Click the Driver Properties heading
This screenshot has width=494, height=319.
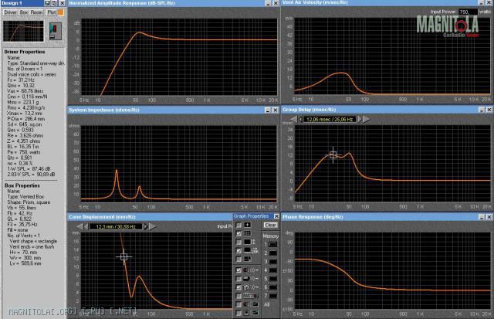(25, 52)
